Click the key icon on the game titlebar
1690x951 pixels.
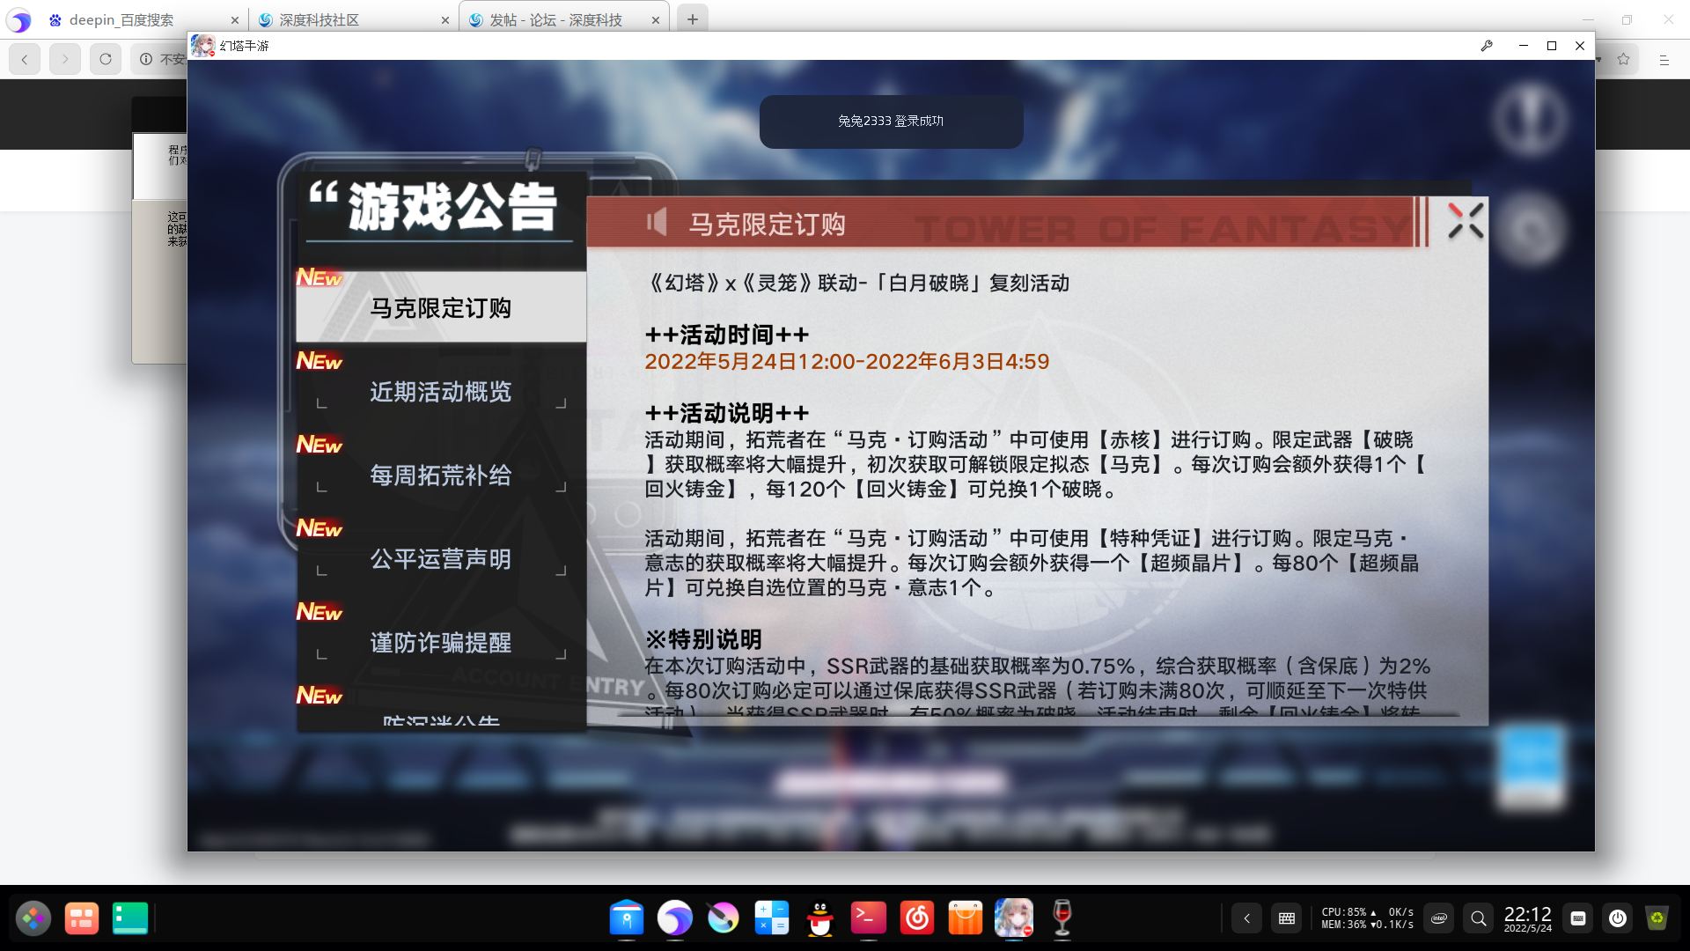tap(1488, 46)
